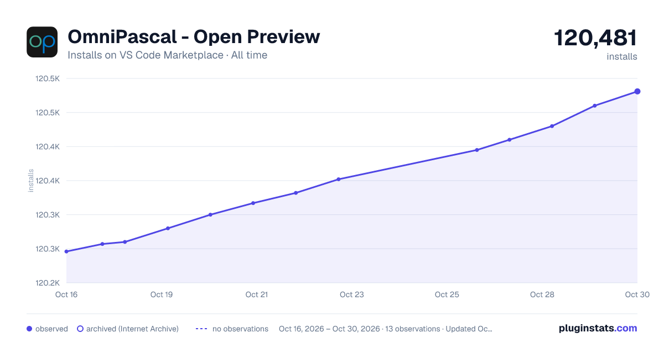Click the 'Oct 28' axis label
The width and height of the screenshot is (664, 348).
[542, 294]
